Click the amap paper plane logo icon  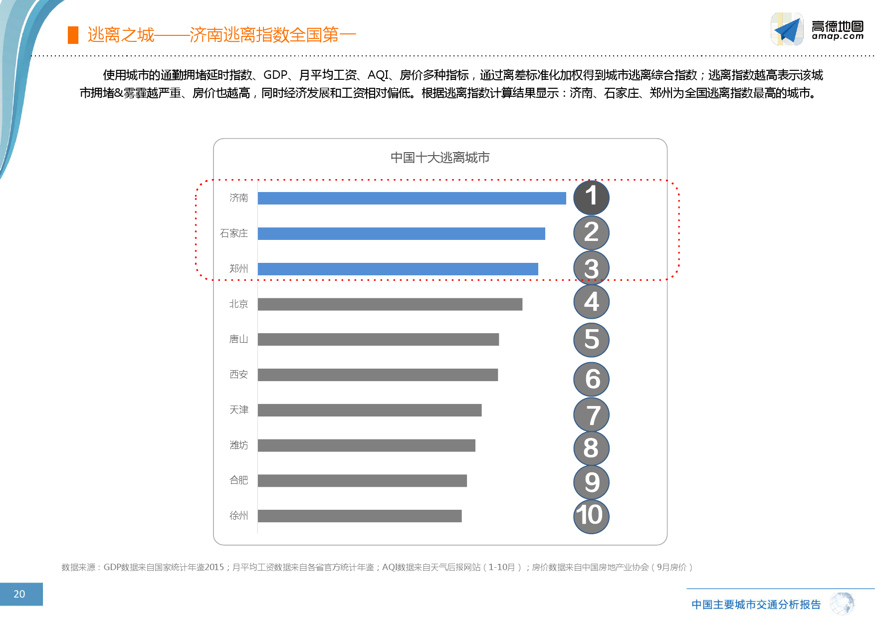[x=787, y=29]
